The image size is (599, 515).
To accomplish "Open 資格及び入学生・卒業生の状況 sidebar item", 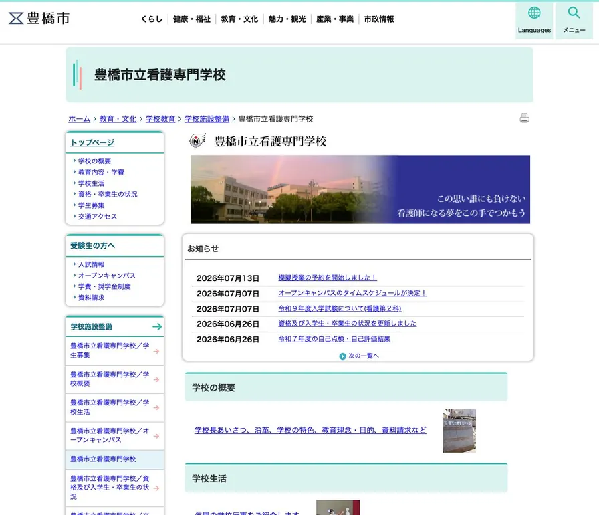I will point(114,488).
